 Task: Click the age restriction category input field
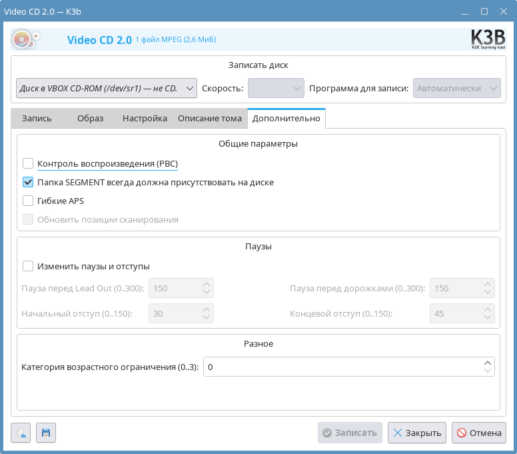tap(340, 367)
